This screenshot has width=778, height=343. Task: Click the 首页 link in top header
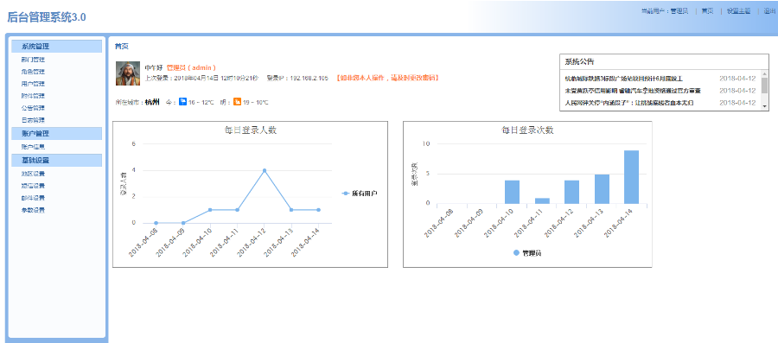[x=707, y=11]
